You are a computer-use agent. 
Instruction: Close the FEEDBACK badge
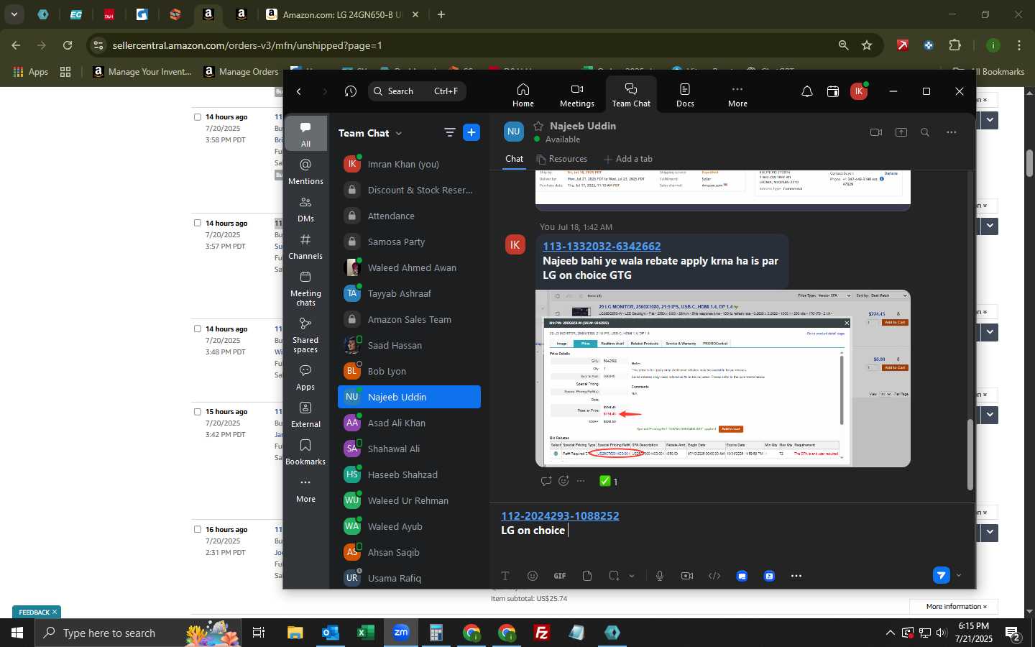[54, 612]
